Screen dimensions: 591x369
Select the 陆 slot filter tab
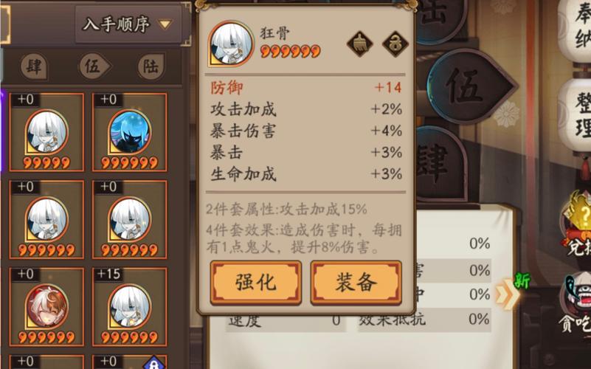click(x=151, y=66)
